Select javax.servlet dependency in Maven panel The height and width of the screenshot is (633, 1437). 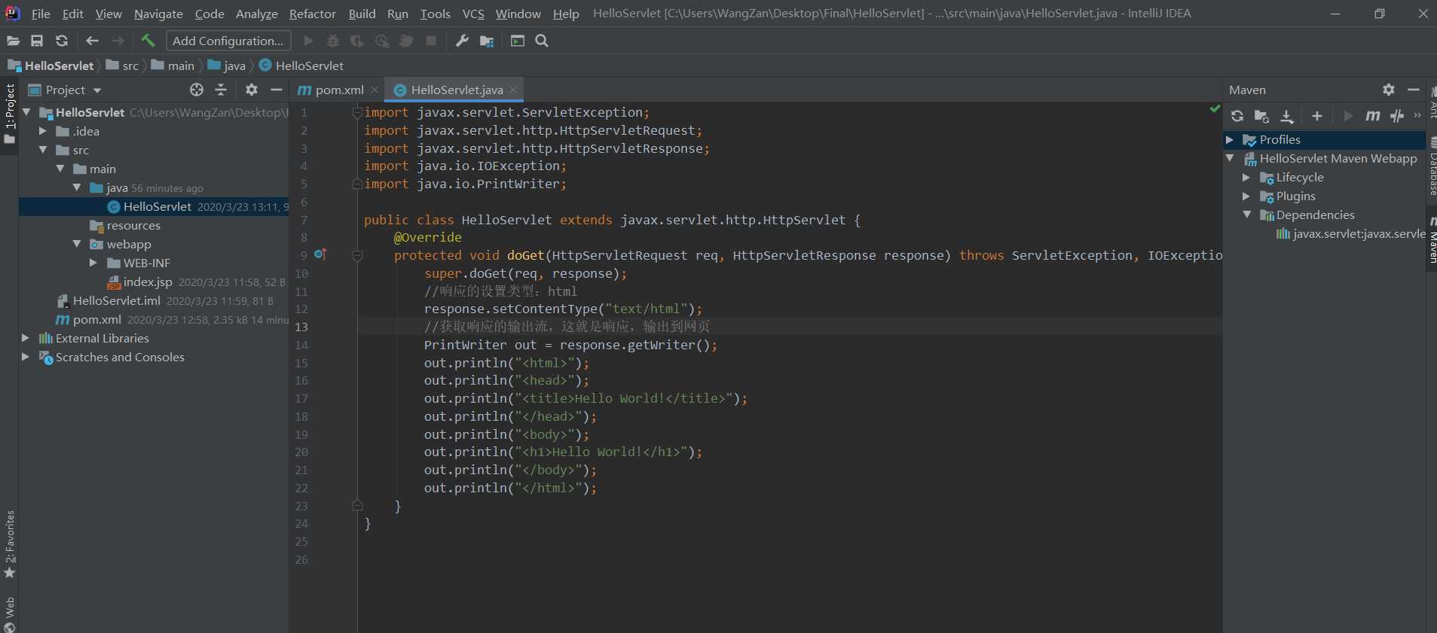tap(1359, 233)
